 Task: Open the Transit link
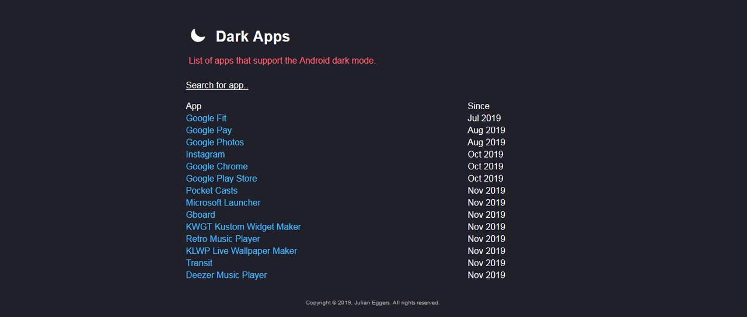point(199,263)
